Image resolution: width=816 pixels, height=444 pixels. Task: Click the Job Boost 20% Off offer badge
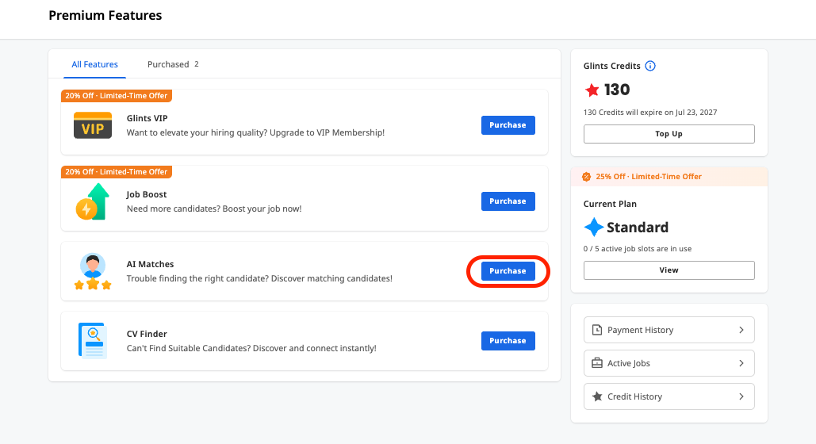click(117, 172)
